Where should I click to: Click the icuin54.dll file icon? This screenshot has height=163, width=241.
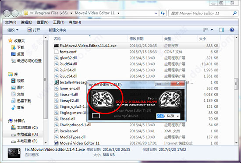click(x=57, y=70)
